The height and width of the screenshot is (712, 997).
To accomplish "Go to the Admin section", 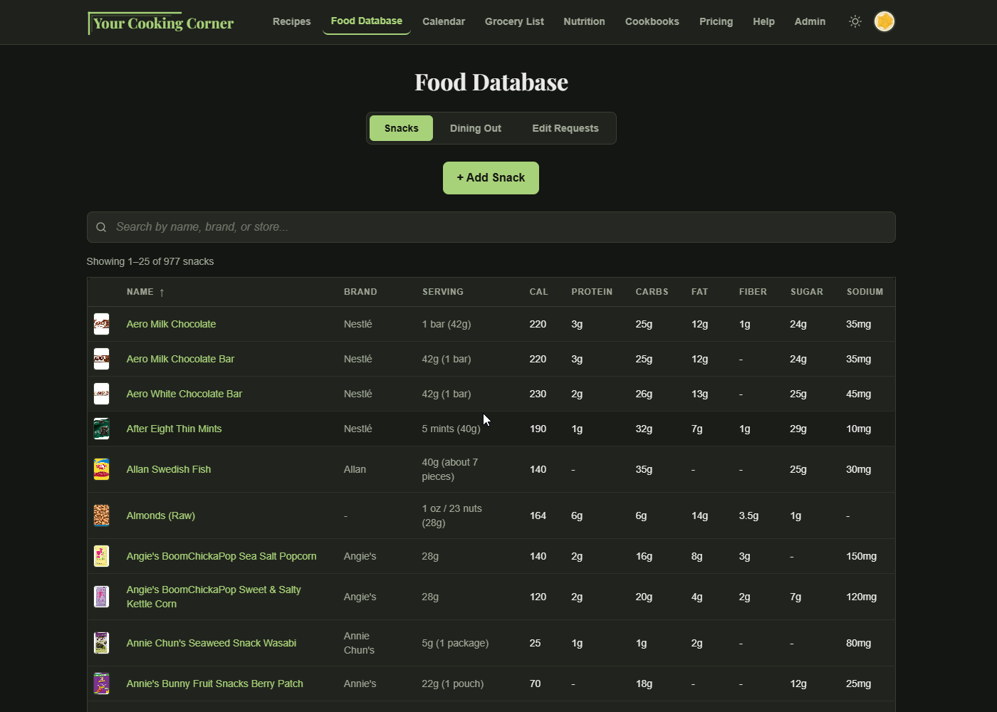I will click(810, 21).
